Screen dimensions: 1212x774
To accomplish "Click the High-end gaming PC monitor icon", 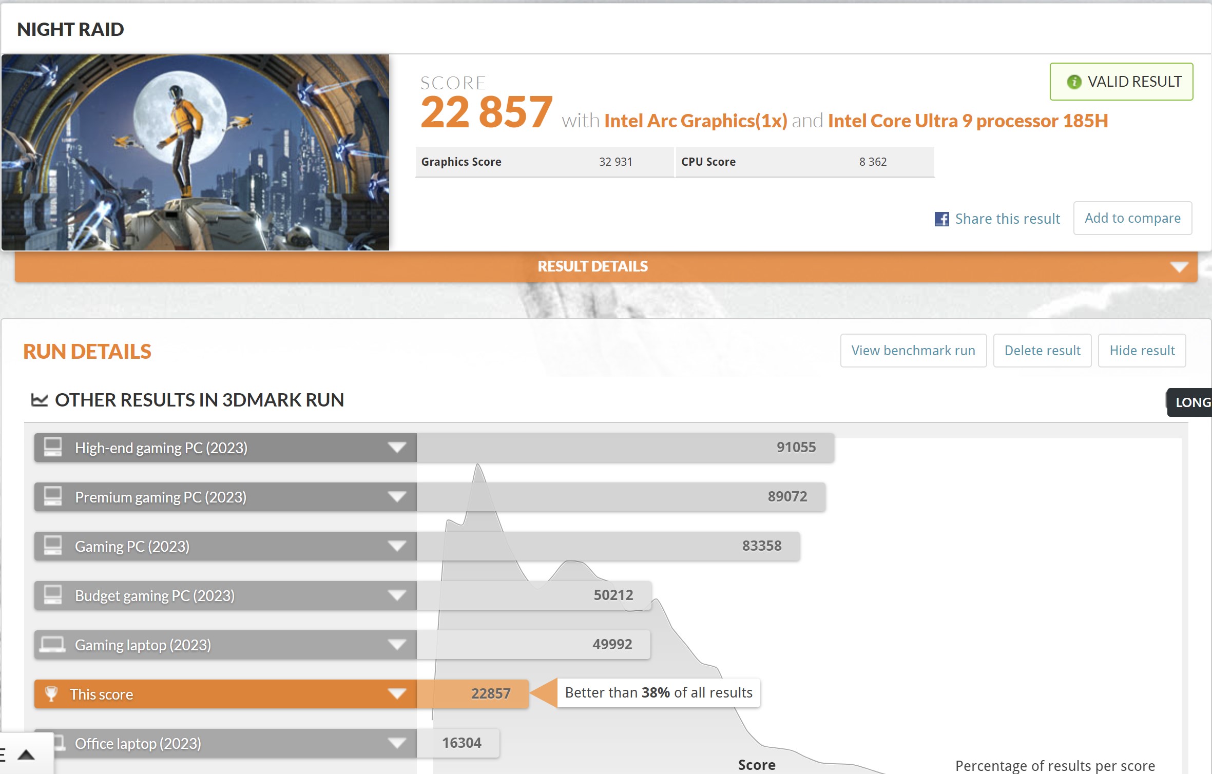I will point(53,447).
